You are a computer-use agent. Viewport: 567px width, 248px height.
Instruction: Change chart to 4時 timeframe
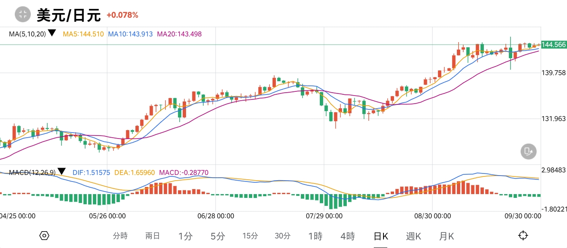click(348, 236)
